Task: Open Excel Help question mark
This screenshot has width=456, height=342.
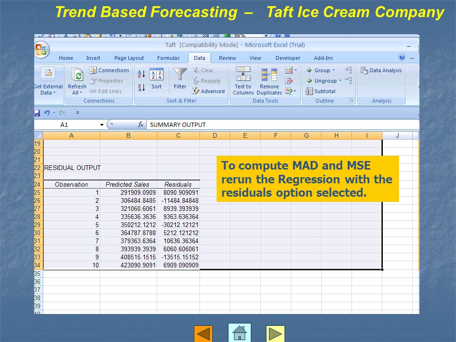Action: (x=402, y=57)
